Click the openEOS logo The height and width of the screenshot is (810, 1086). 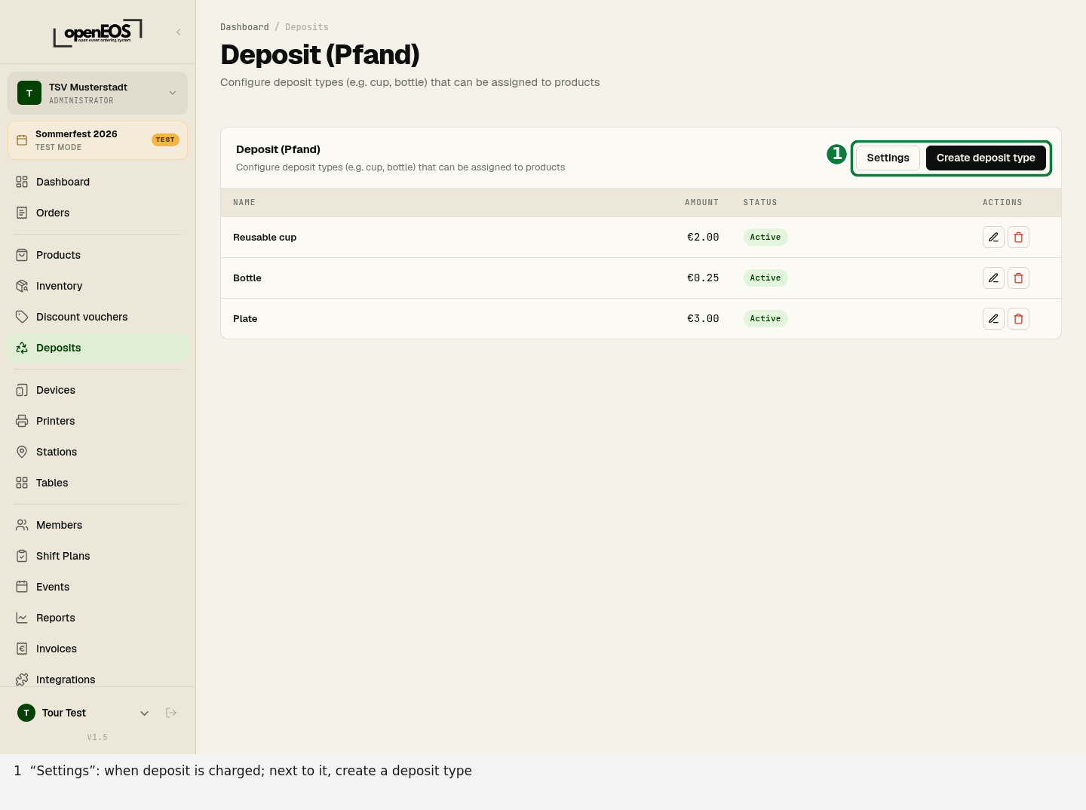pos(97,32)
